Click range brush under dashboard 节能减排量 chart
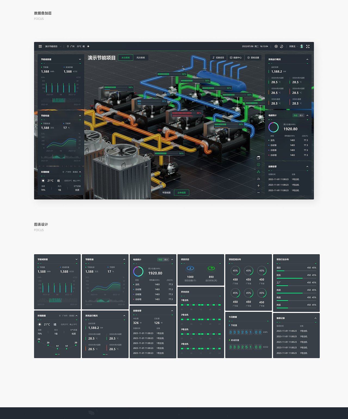The height and width of the screenshot is (419, 348). click(61, 100)
